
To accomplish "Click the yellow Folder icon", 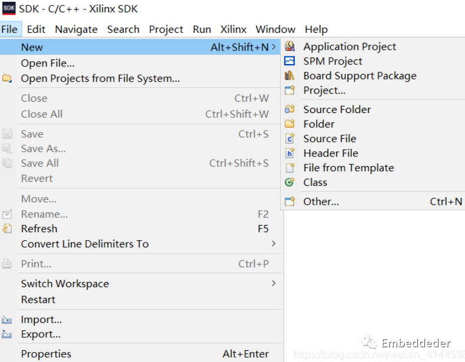I will 289,124.
